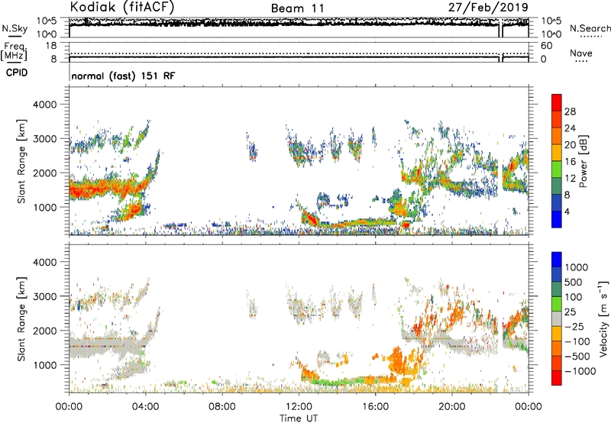Click the '24' power scale value
611x423 pixels.
coord(570,128)
